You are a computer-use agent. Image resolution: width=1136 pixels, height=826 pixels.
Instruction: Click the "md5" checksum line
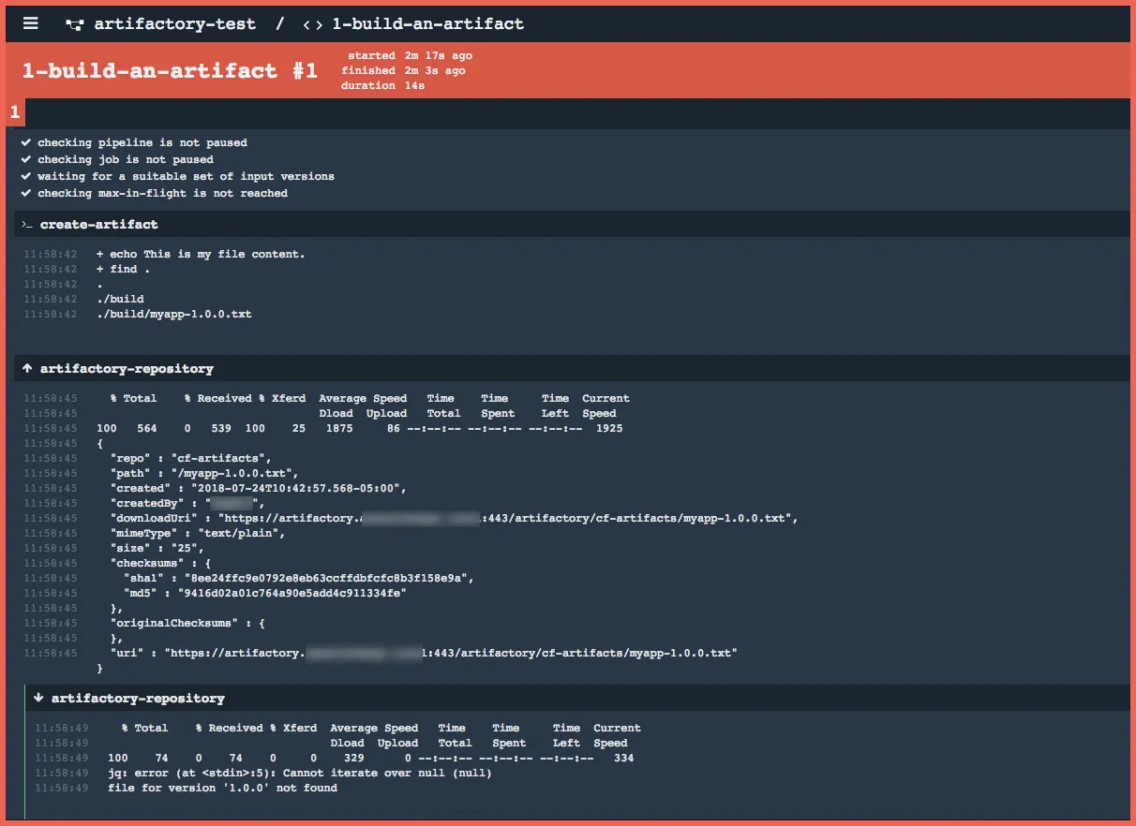pos(264,594)
